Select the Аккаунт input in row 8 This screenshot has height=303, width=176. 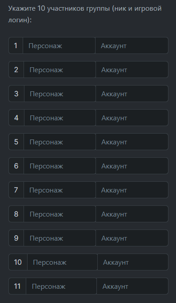tap(132, 214)
